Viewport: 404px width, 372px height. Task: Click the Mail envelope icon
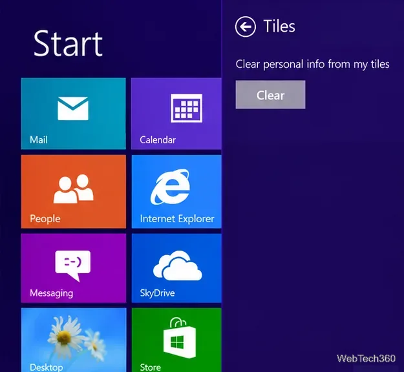point(73,108)
